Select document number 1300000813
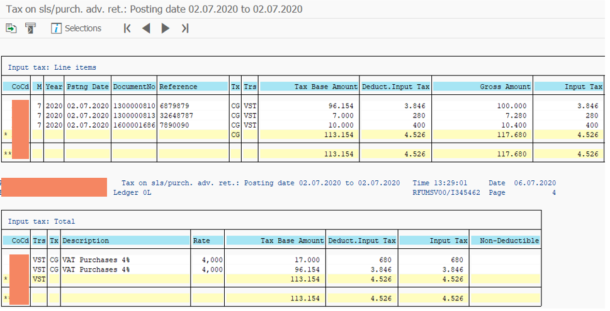 click(134, 116)
